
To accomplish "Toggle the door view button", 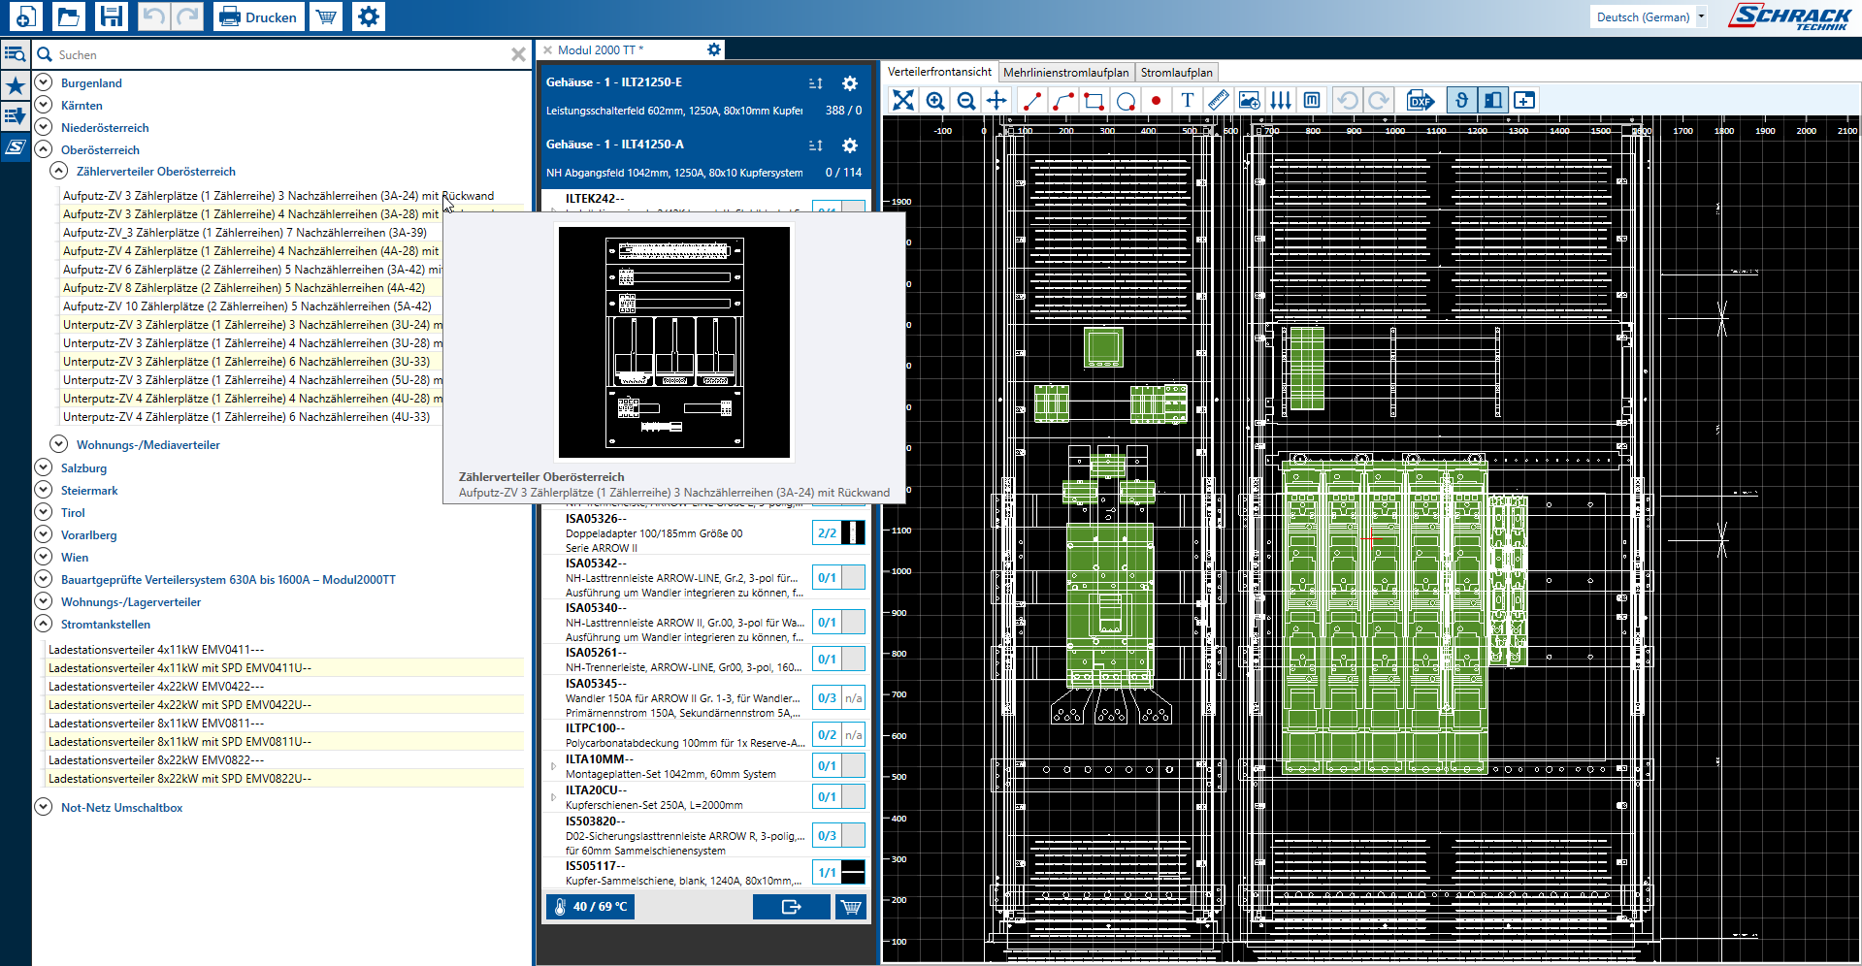I will coord(1493,100).
